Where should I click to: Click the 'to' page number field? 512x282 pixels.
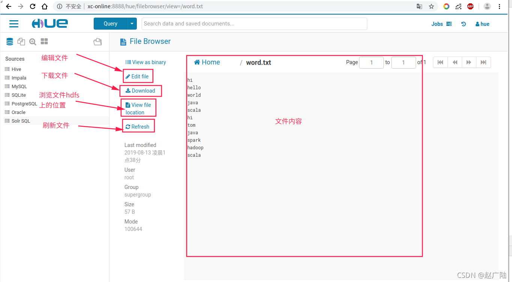pos(404,63)
